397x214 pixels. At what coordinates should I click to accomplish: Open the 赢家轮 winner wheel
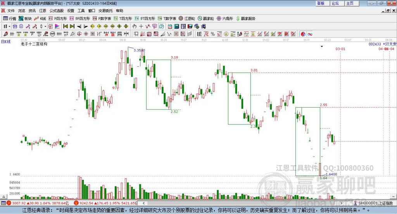coord(205,19)
